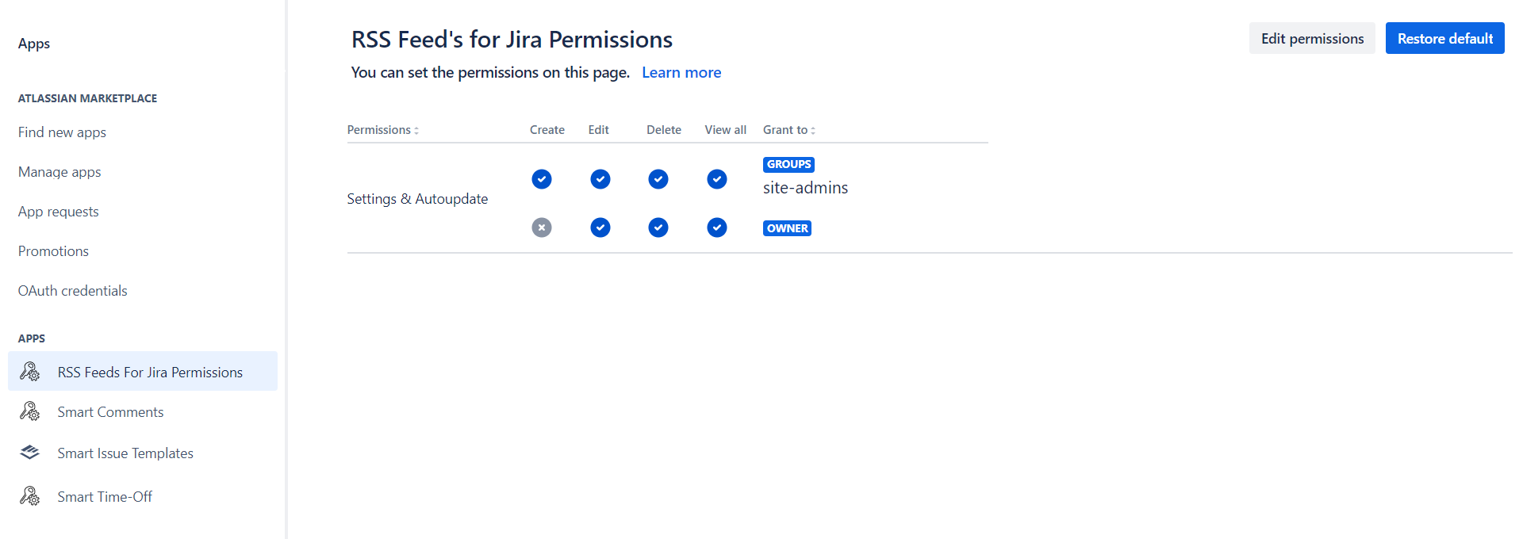The image size is (1523, 539).
Task: Click the site-admins Edit checkmark icon
Action: tap(600, 179)
